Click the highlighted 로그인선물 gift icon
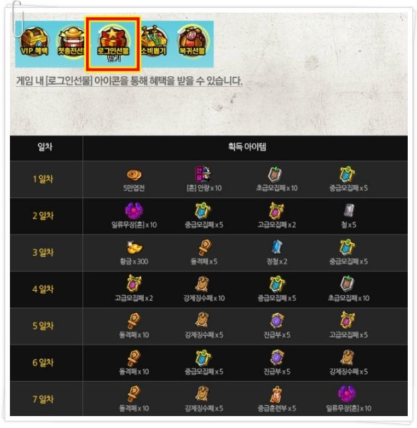 click(x=113, y=44)
